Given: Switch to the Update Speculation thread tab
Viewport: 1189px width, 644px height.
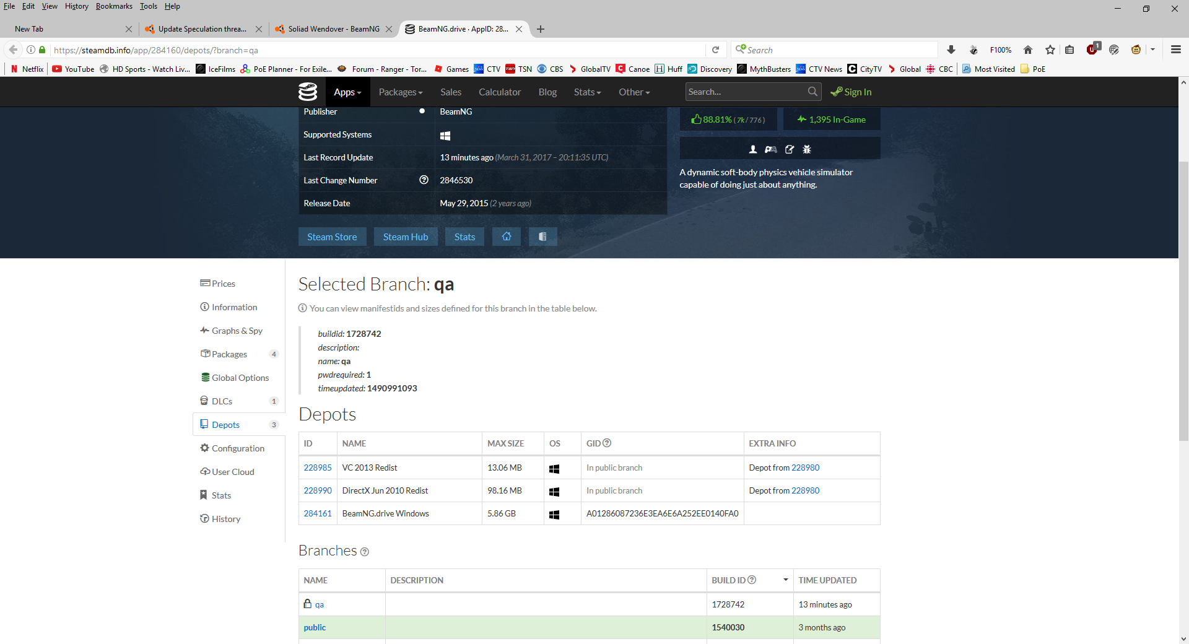Looking at the screenshot, I should point(203,28).
